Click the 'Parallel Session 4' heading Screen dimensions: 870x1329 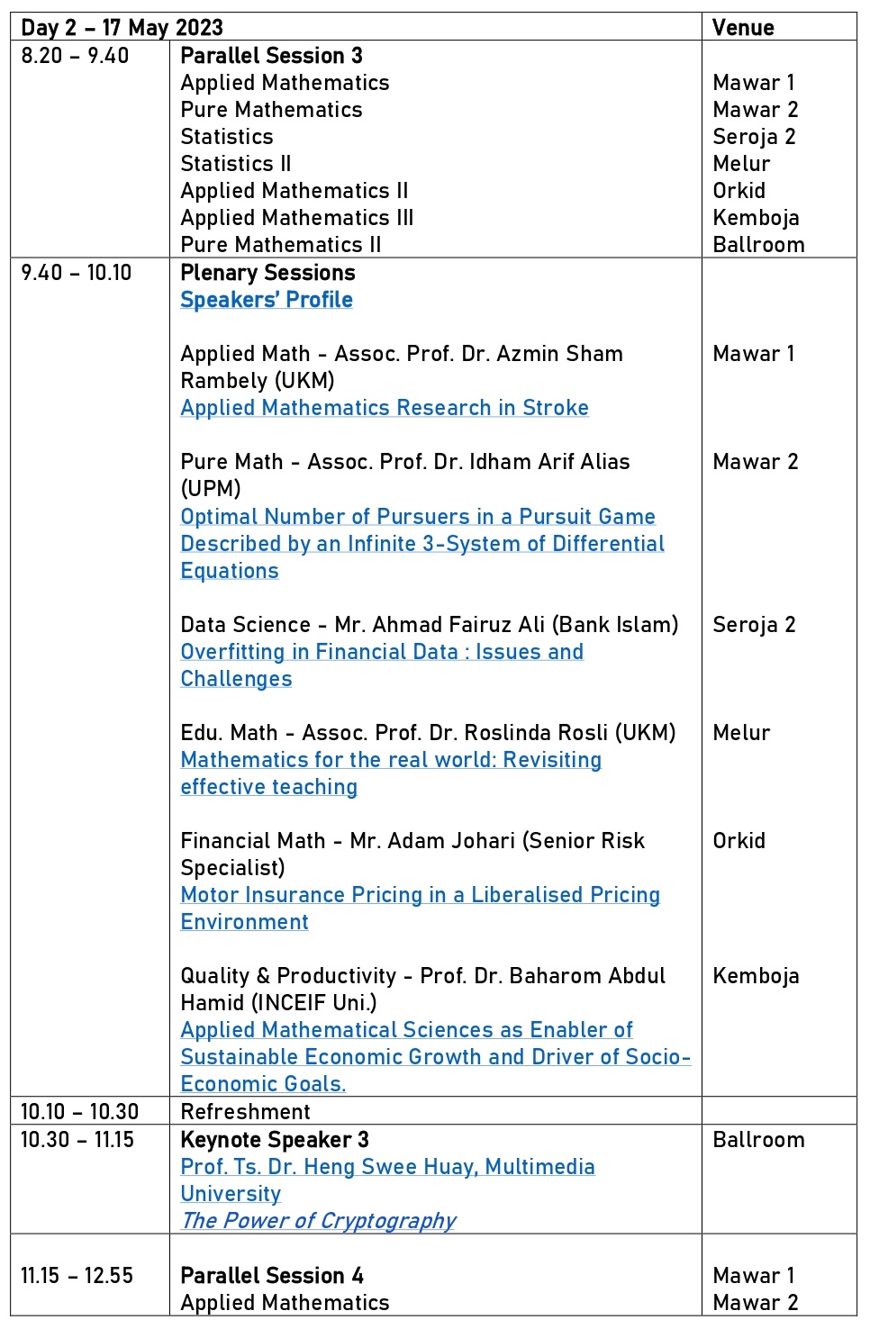[272, 1276]
